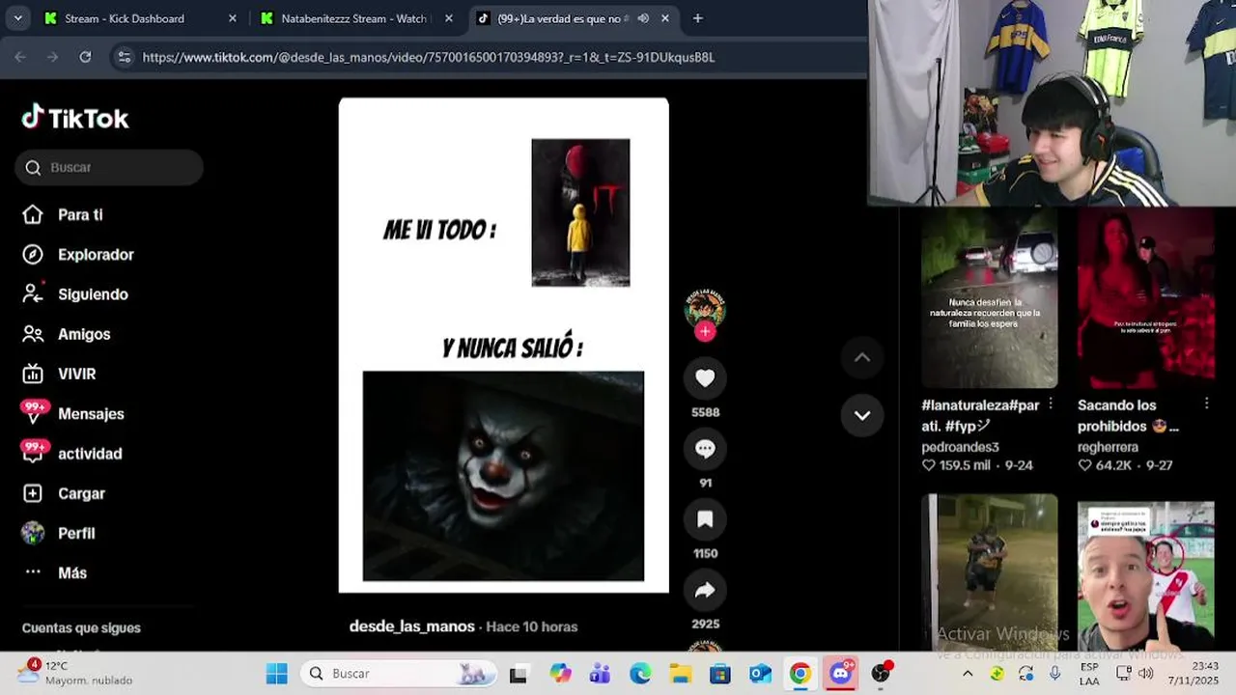Close the Kick Dashboard tab

(x=232, y=18)
